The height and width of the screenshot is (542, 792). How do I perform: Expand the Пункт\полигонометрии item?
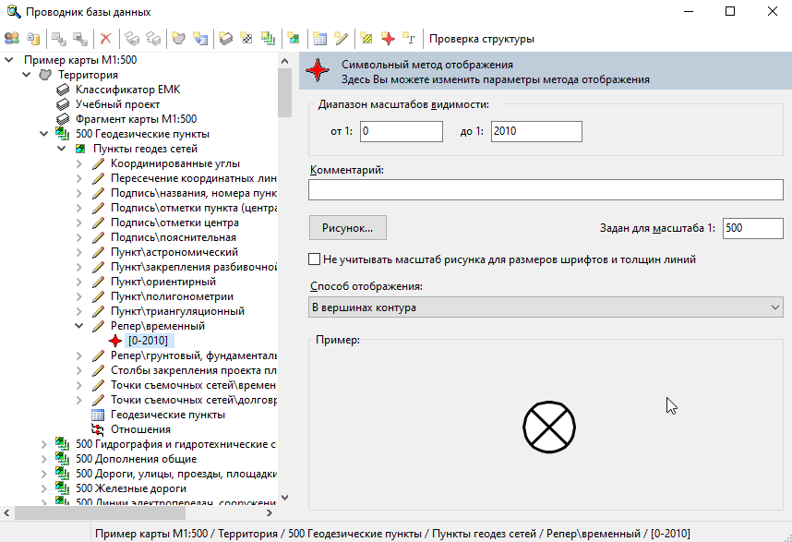pyautogui.click(x=79, y=296)
